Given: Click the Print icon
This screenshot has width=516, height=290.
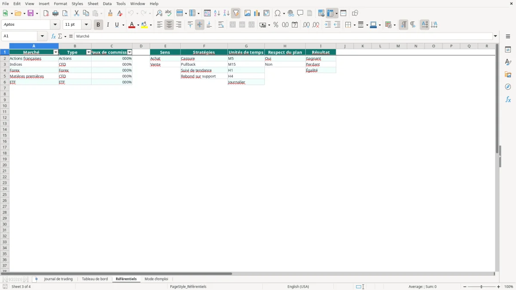Looking at the screenshot, I should [x=55, y=13].
